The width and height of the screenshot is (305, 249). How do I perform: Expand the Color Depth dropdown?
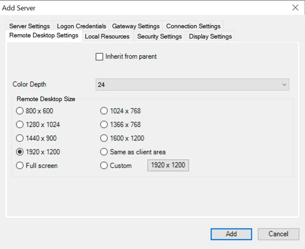click(x=192, y=84)
